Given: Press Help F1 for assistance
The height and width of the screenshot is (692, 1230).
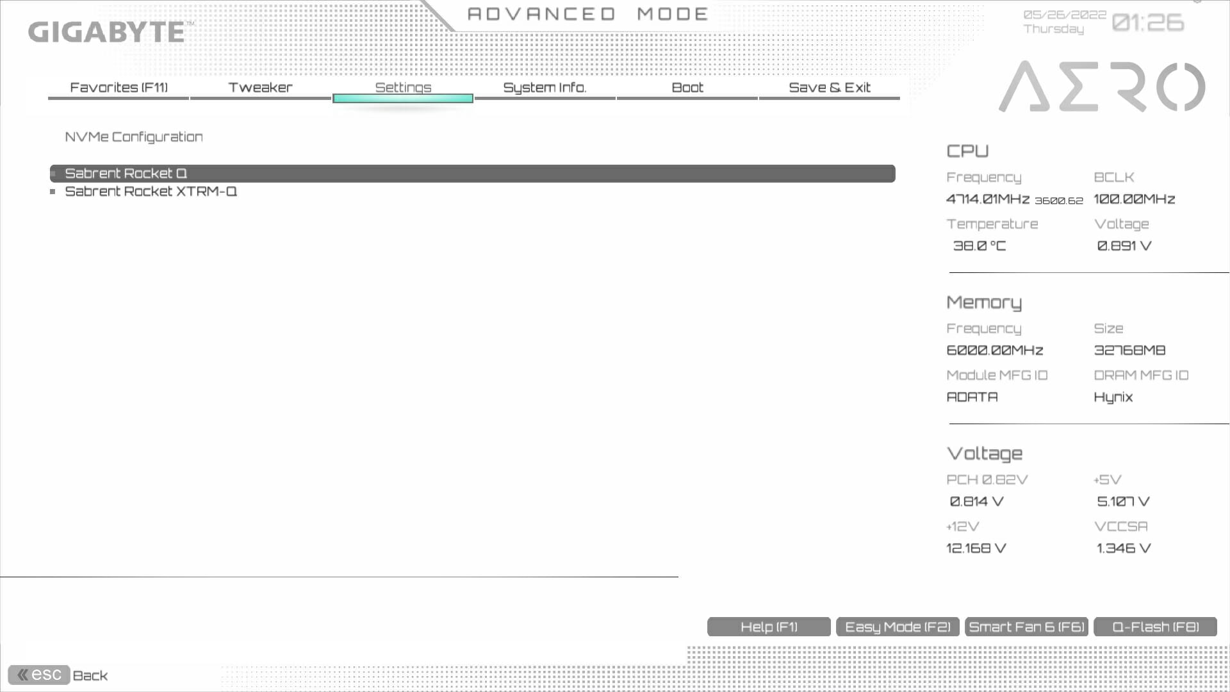Looking at the screenshot, I should 769,627.
